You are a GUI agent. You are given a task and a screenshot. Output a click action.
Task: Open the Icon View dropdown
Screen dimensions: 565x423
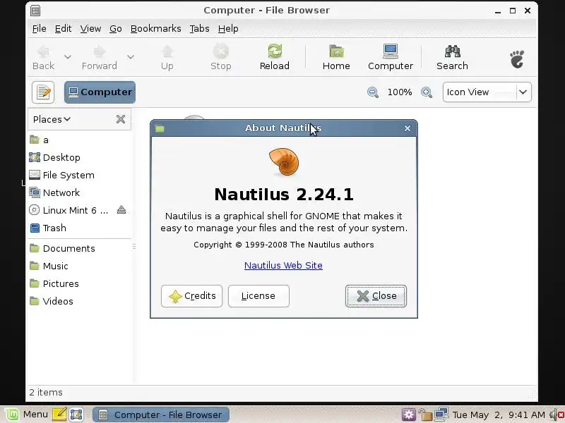pyautogui.click(x=487, y=92)
